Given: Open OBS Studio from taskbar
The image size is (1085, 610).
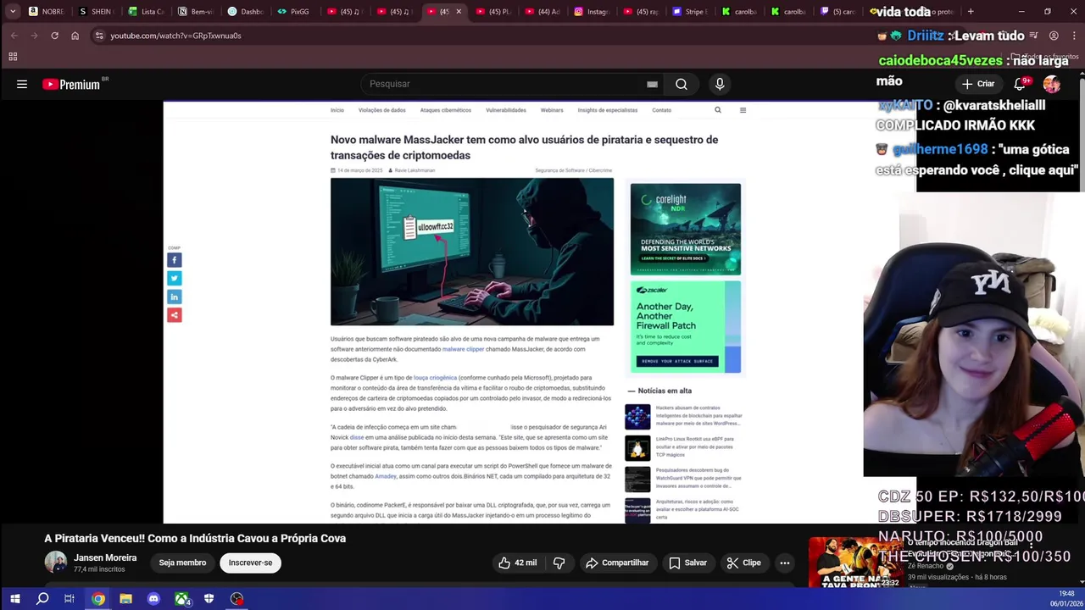Looking at the screenshot, I should pyautogui.click(x=236, y=599).
